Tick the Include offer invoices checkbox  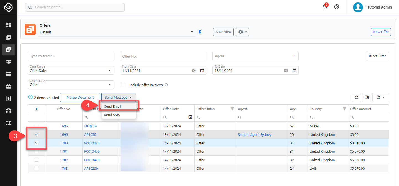tap(123, 85)
